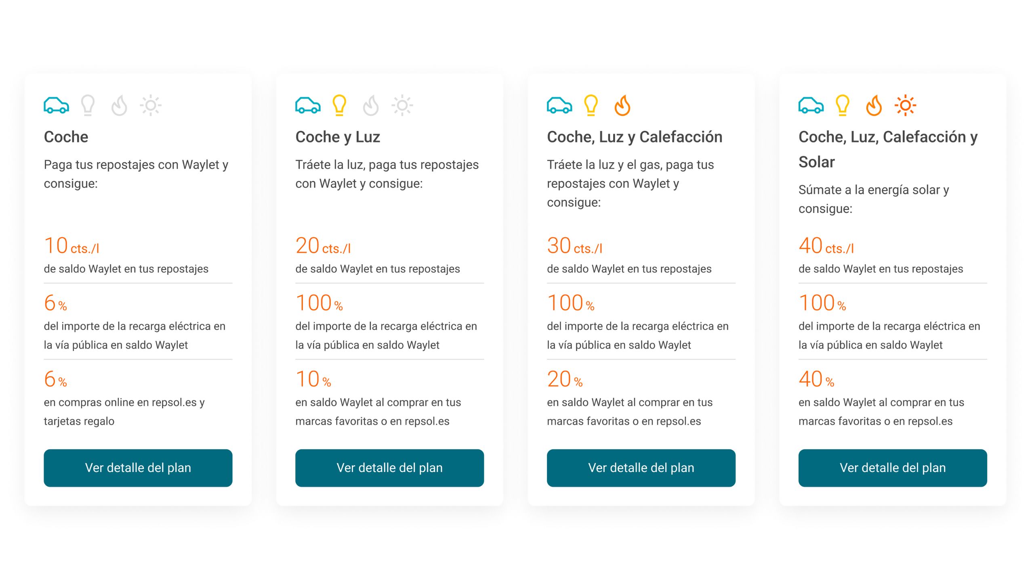Click the grey sun icon in Coche plan
This screenshot has height=581, width=1034.
tap(151, 105)
